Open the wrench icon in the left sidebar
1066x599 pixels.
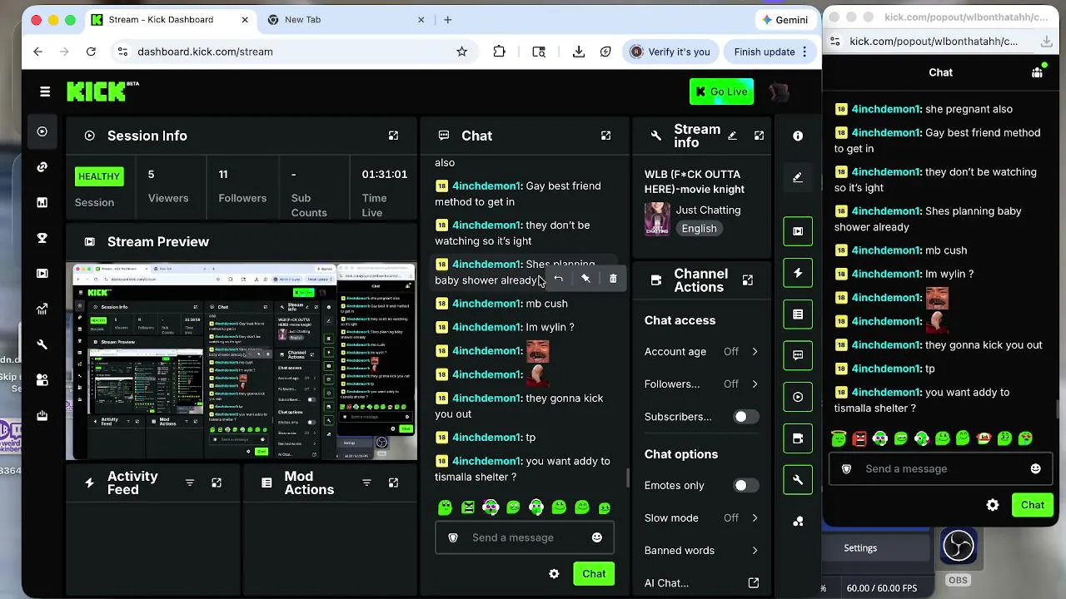pos(42,344)
